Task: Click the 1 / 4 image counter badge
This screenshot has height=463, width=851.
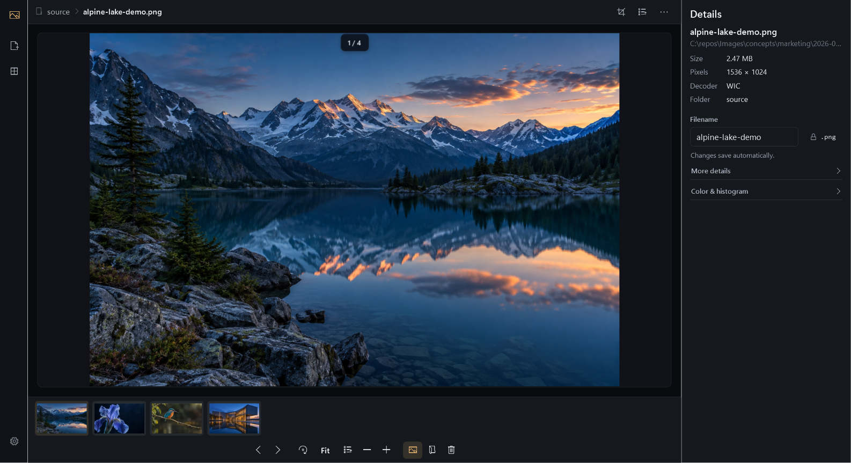Action: (x=355, y=43)
